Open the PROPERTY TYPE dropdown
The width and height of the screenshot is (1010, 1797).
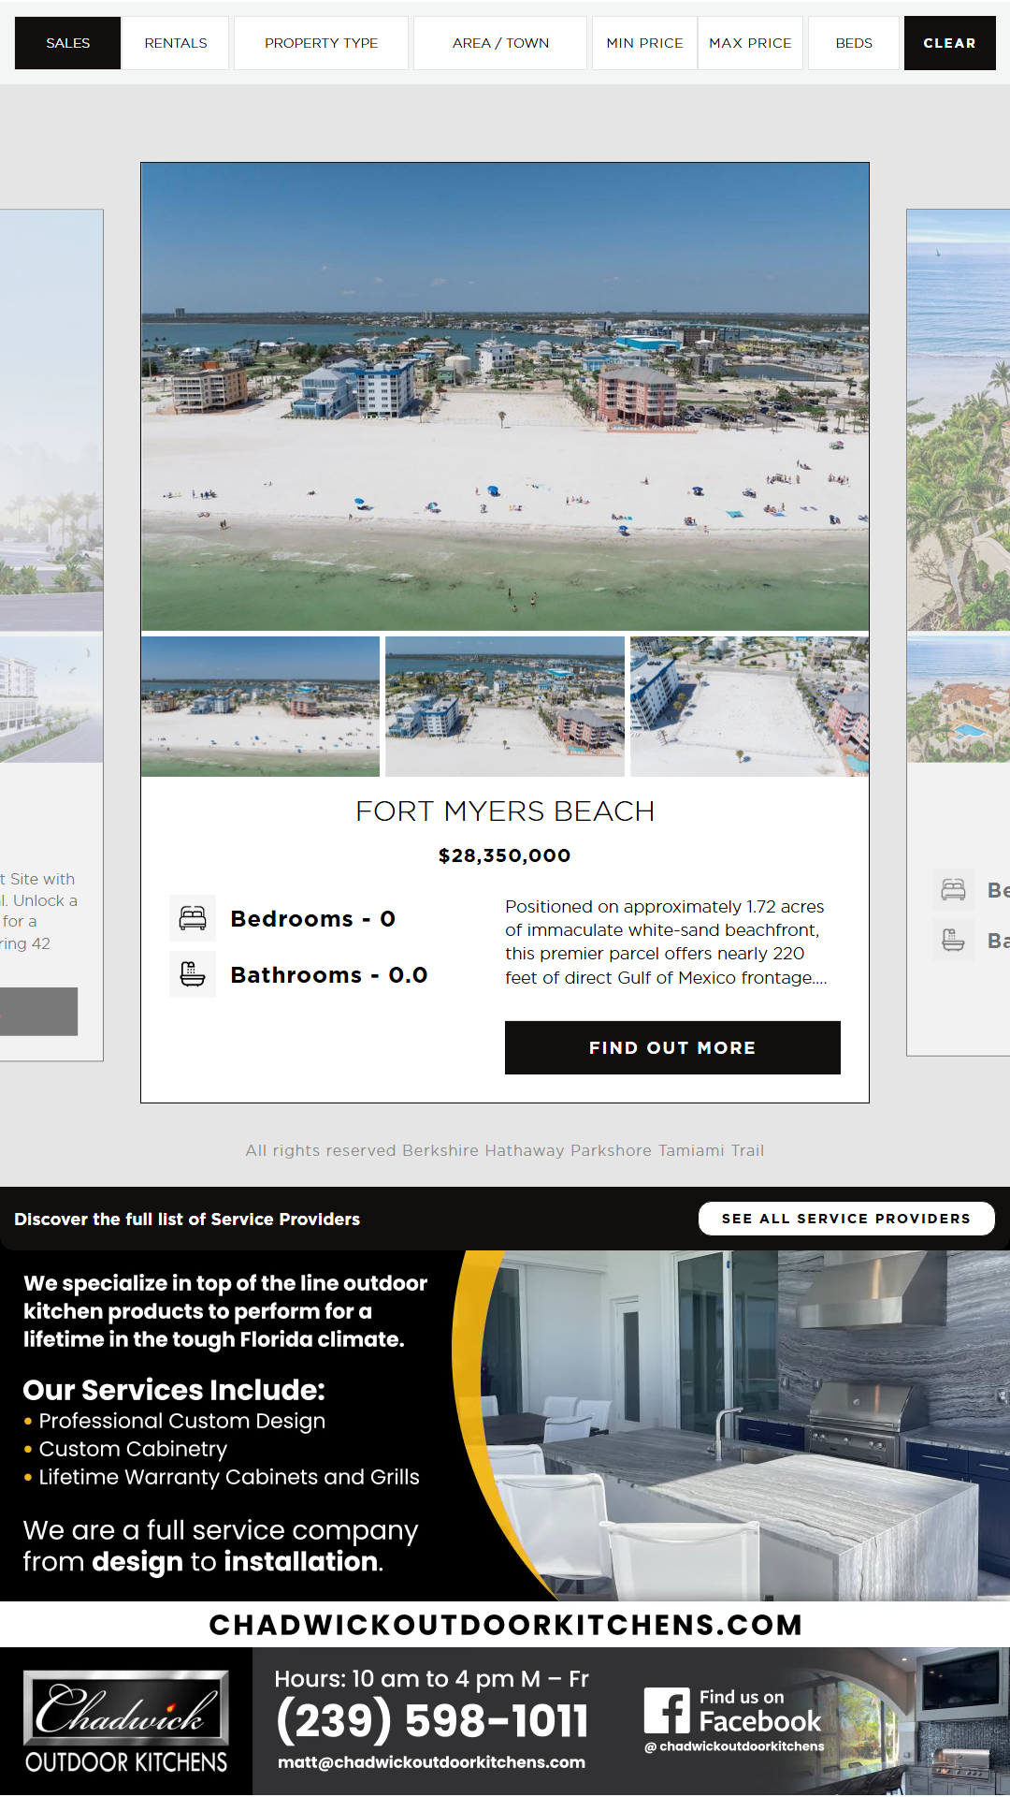coord(321,43)
